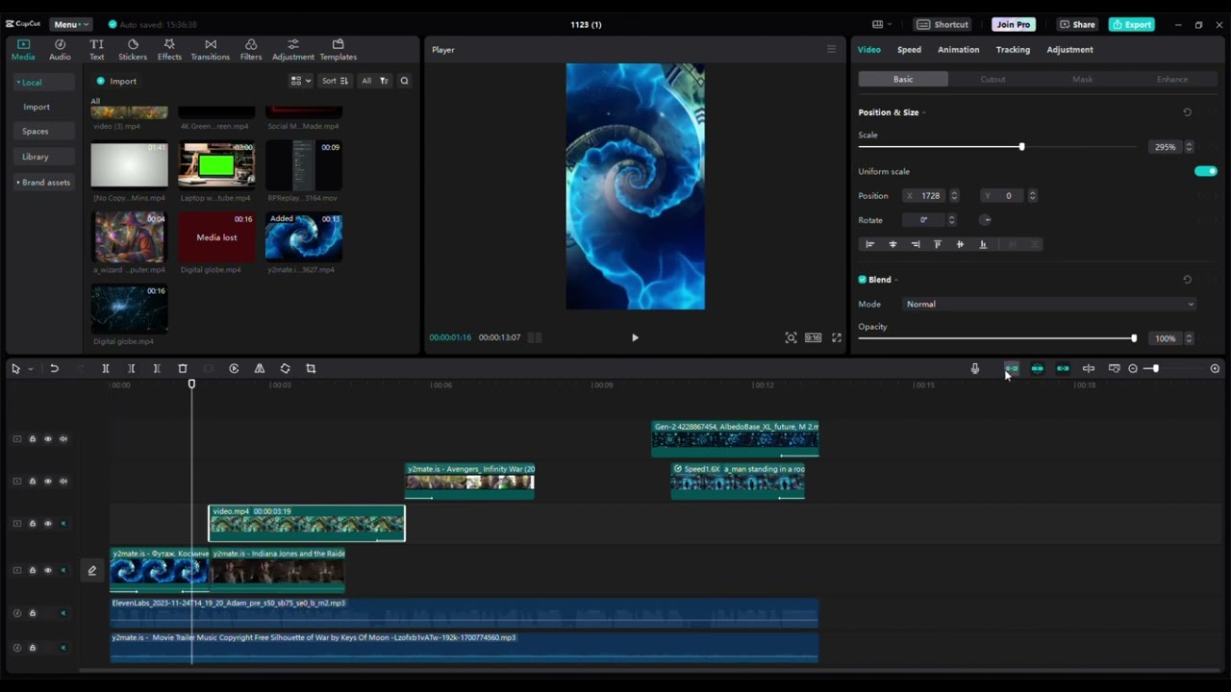Open the Stickers panel
The width and height of the screenshot is (1231, 692).
point(133,50)
